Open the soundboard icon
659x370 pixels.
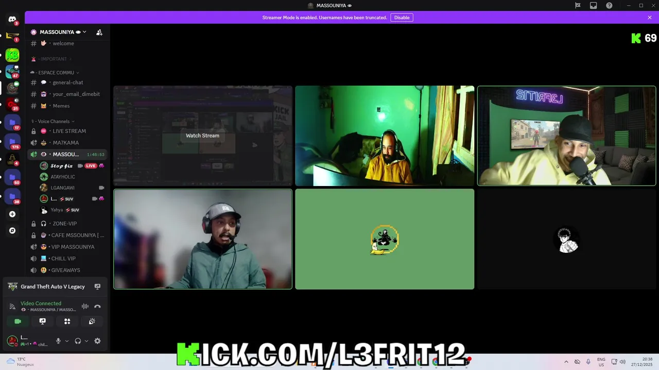click(92, 321)
